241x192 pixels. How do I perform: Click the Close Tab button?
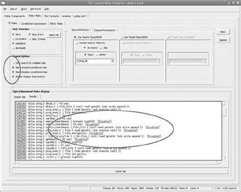coord(120,171)
